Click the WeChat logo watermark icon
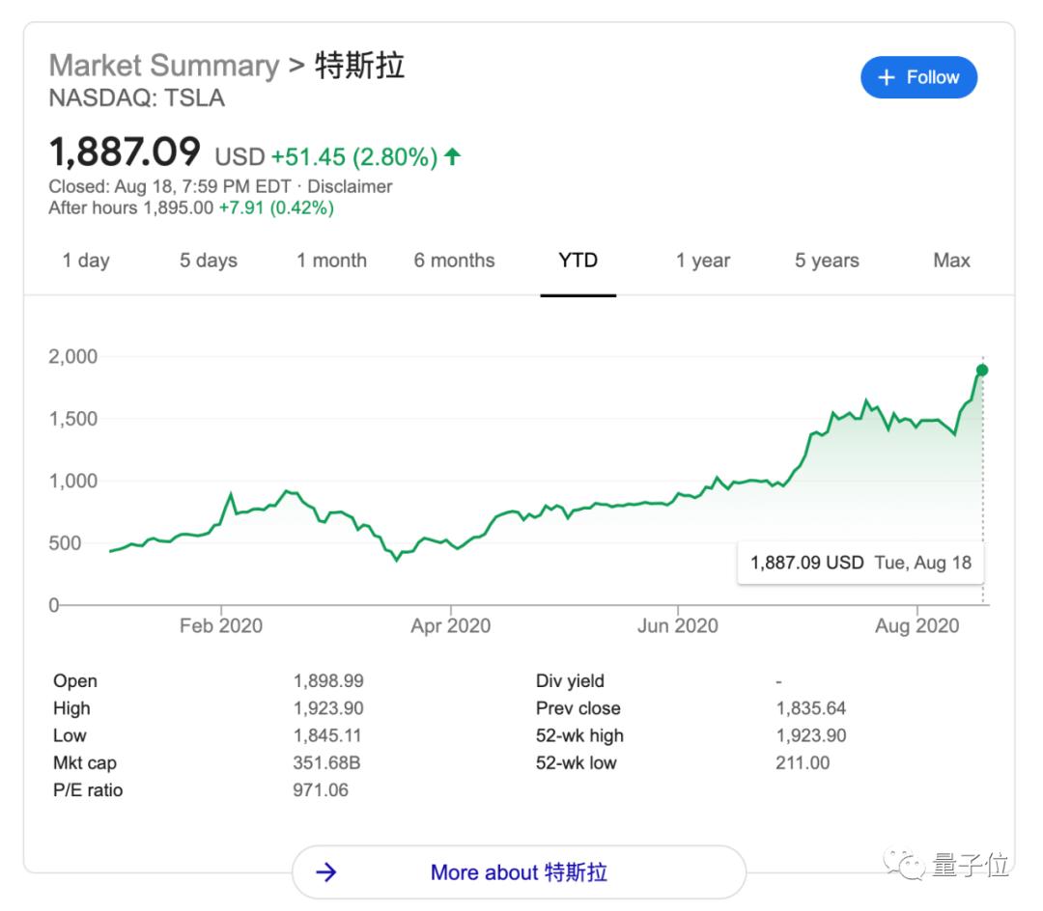The image size is (1043, 911). pos(908,865)
